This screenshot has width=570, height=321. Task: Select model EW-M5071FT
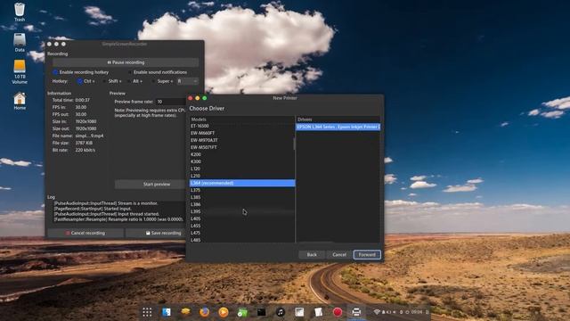241,147
